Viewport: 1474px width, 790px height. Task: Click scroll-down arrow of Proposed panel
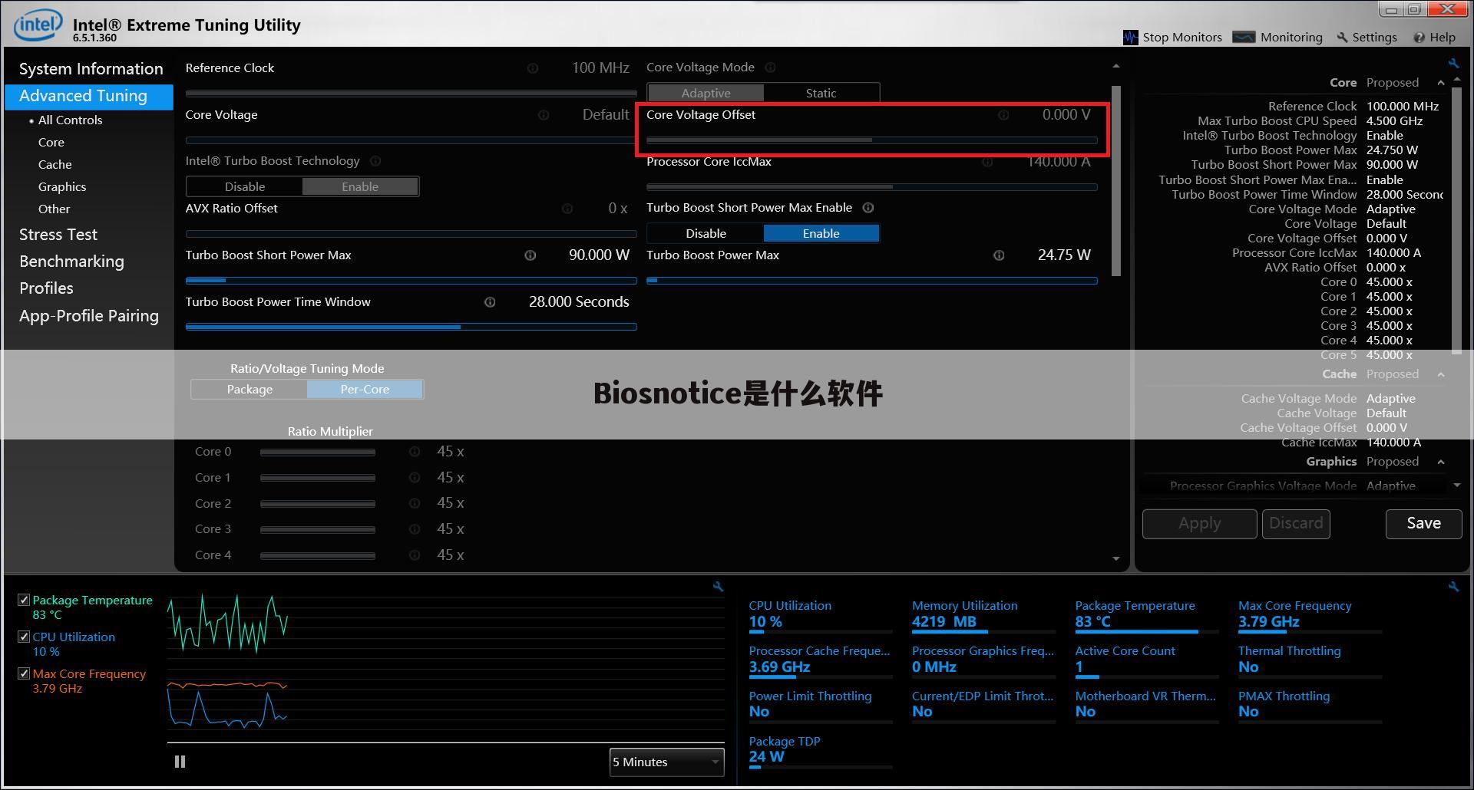pyautogui.click(x=1456, y=485)
